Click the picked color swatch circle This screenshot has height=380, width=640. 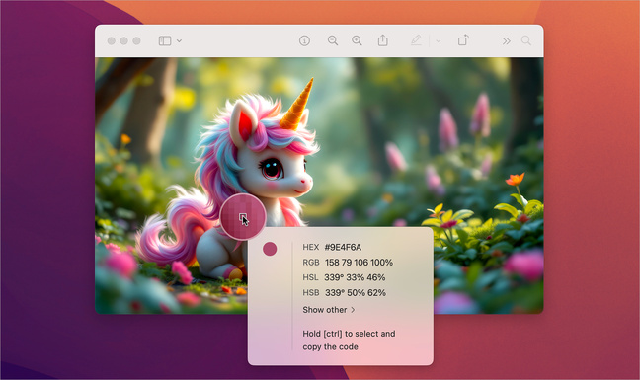(x=270, y=249)
